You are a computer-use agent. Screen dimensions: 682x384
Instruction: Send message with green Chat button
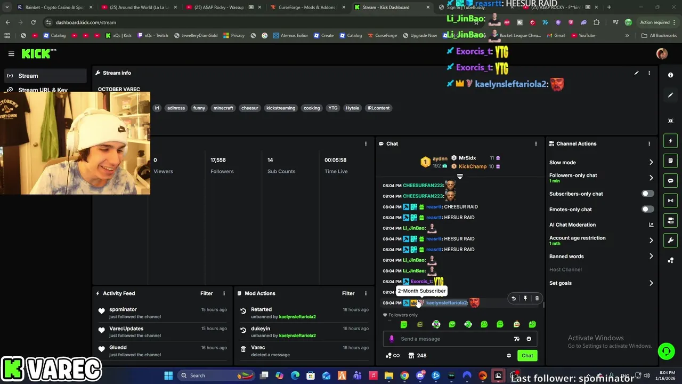click(527, 356)
